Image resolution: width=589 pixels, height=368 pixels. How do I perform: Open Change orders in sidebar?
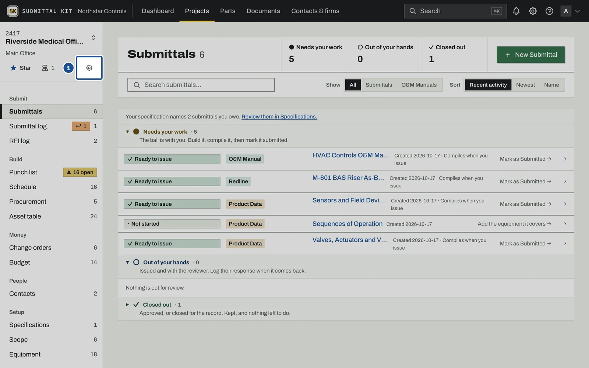(52, 248)
